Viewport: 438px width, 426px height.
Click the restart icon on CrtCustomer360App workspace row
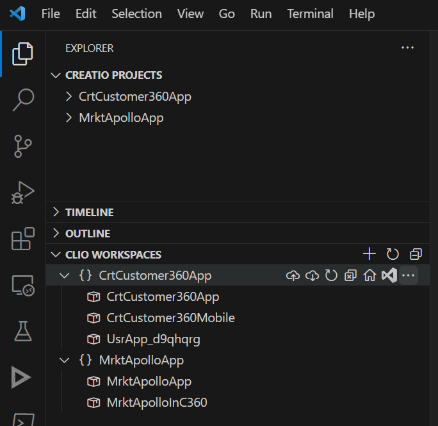[x=331, y=275]
